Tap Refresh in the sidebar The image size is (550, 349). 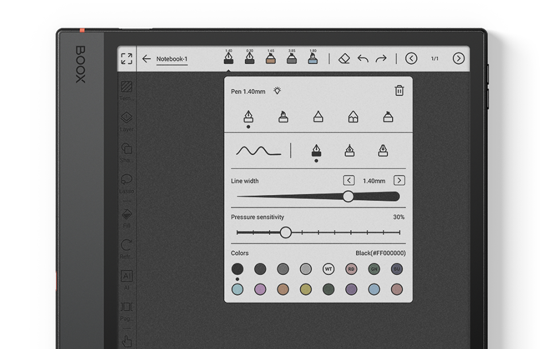[127, 249]
